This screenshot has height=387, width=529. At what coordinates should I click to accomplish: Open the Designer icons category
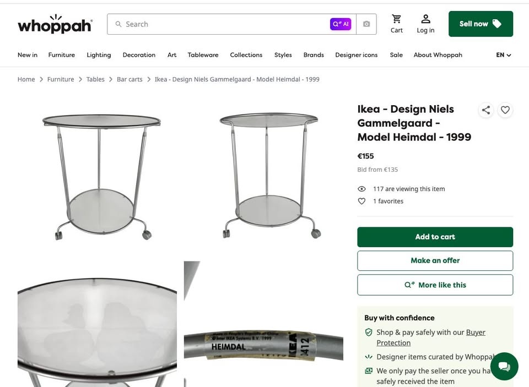pyautogui.click(x=356, y=54)
